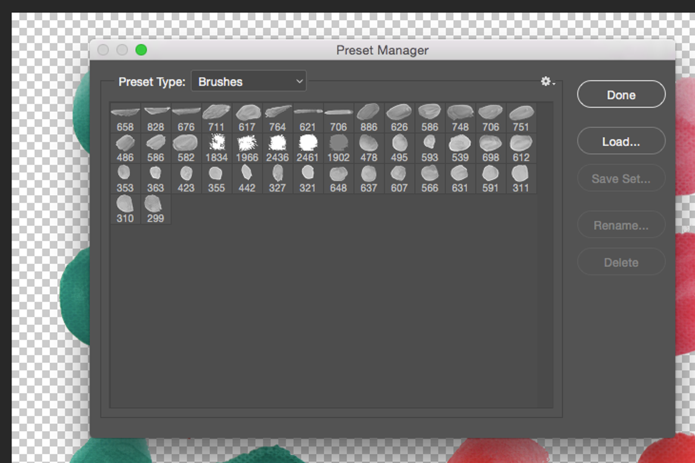This screenshot has width=695, height=463.
Task: Select the brush preset labeled 676
Action: 186,118
